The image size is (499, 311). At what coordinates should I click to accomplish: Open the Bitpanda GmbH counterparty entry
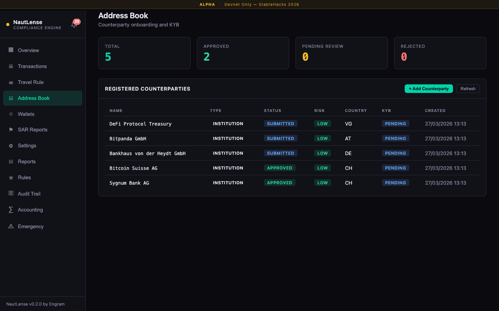pos(128,138)
